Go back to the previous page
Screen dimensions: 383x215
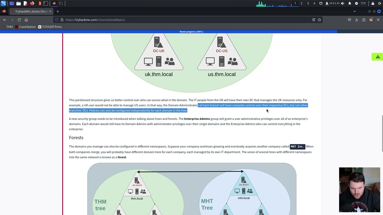(x=5, y=20)
